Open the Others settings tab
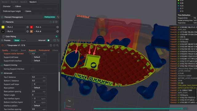 coord(55,50)
